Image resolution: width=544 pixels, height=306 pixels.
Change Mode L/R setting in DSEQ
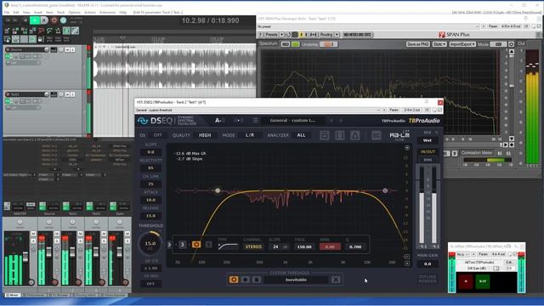tap(250, 135)
